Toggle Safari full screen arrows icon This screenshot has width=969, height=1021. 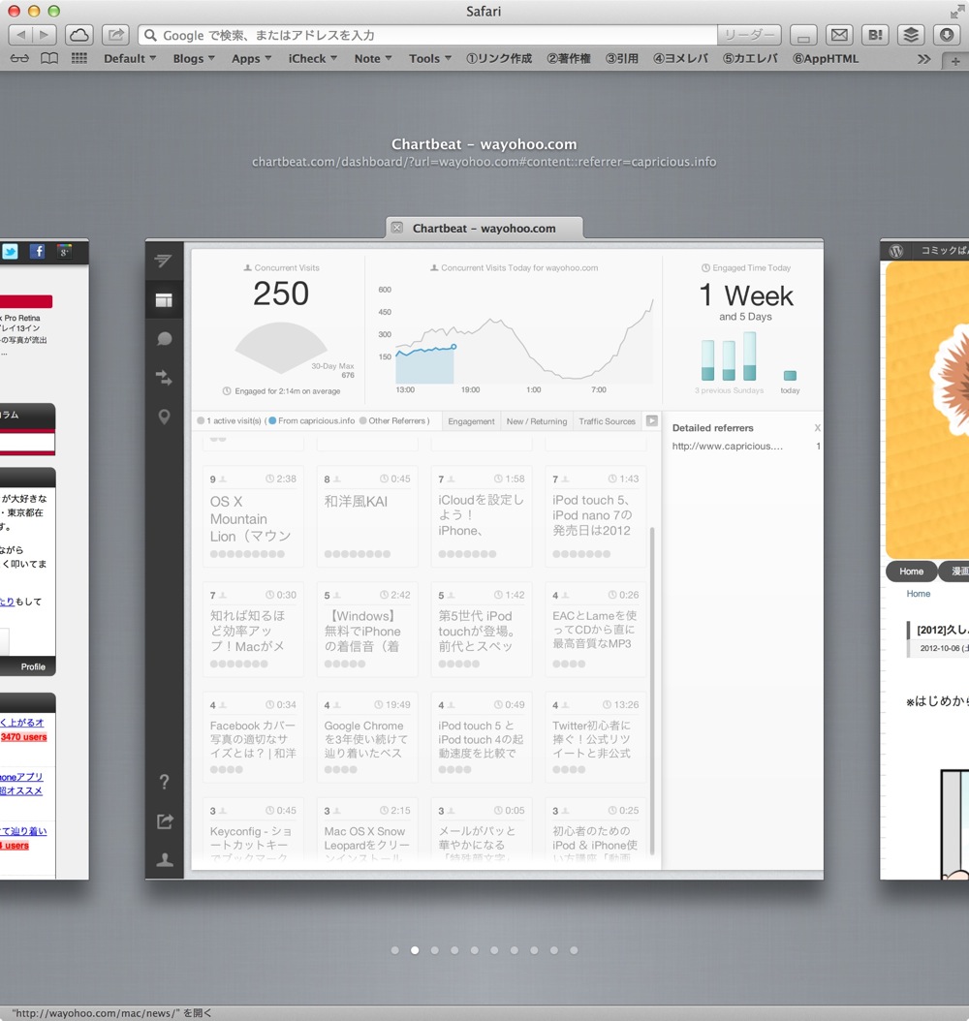coord(957,11)
